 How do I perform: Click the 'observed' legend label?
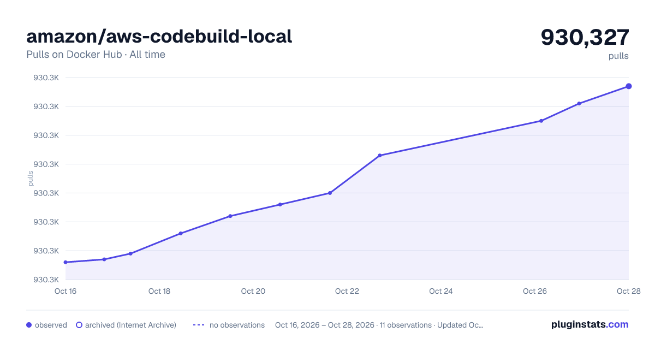pyautogui.click(x=51, y=325)
